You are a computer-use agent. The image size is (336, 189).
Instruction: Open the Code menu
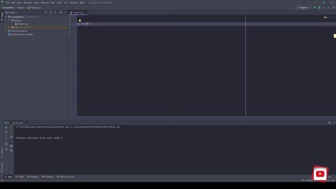pyautogui.click(x=36, y=3)
